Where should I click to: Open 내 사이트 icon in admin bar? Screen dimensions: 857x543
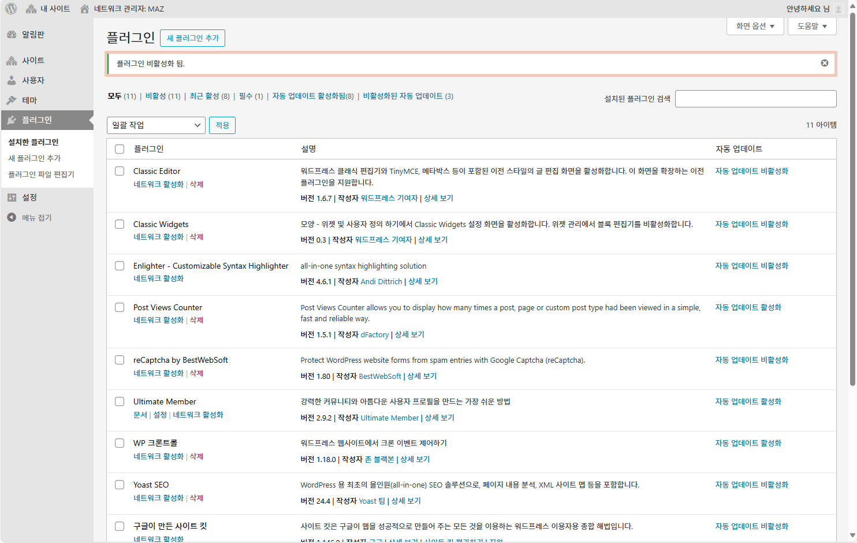(31, 9)
